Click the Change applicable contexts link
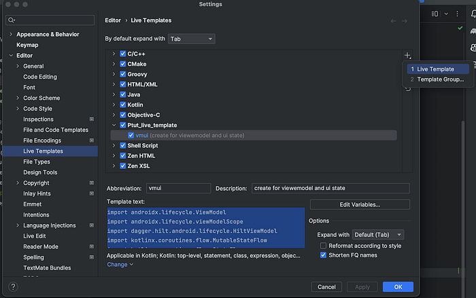Image resolution: width=476 pixels, height=298 pixels. click(120, 264)
